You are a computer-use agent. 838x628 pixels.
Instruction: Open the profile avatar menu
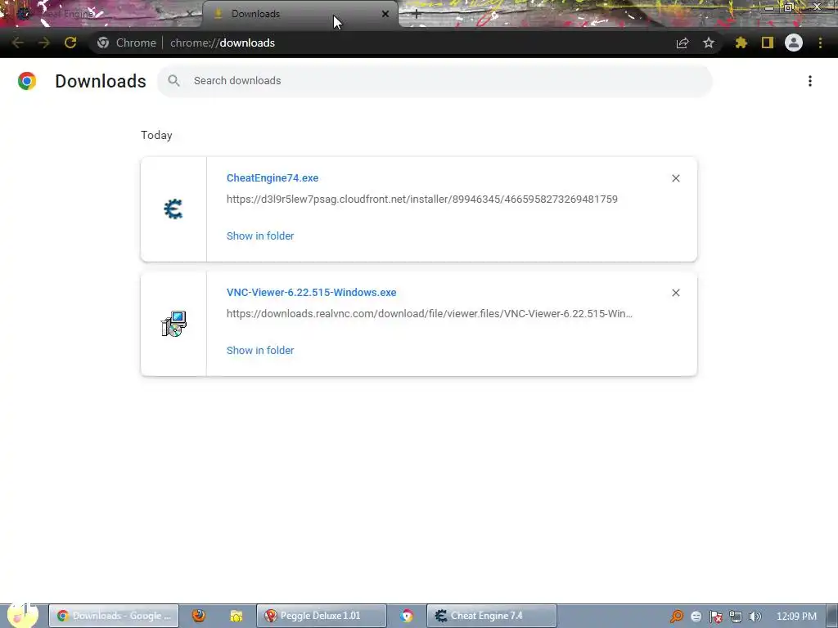coord(794,43)
